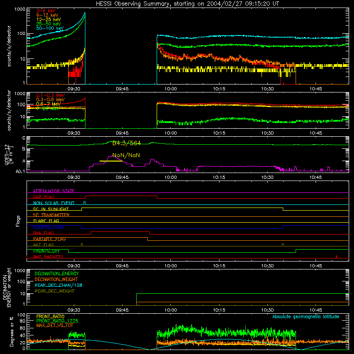Click the 09:45 tick below the Flags panel
354x354 pixels.
point(122,266)
